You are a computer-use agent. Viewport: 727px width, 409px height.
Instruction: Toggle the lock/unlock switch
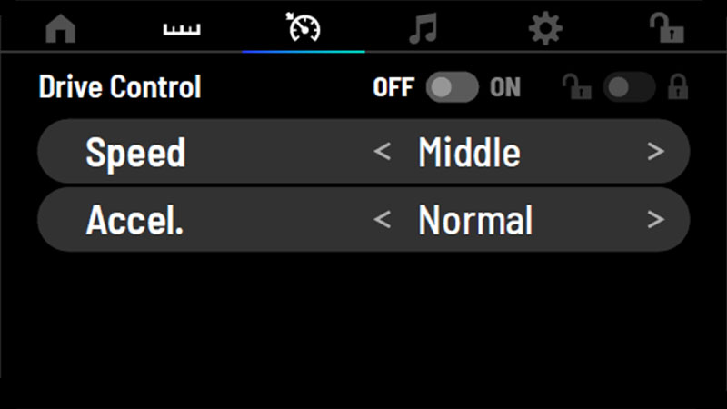629,87
